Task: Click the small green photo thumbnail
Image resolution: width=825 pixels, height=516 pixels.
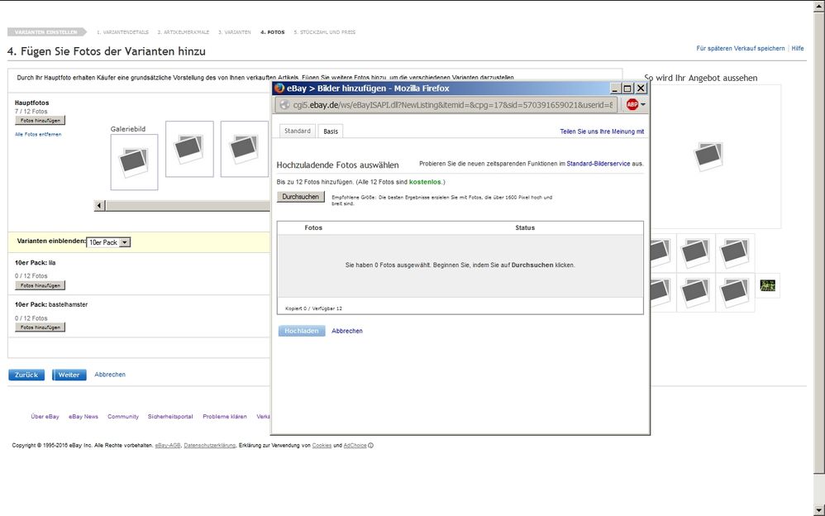Action: click(x=768, y=285)
